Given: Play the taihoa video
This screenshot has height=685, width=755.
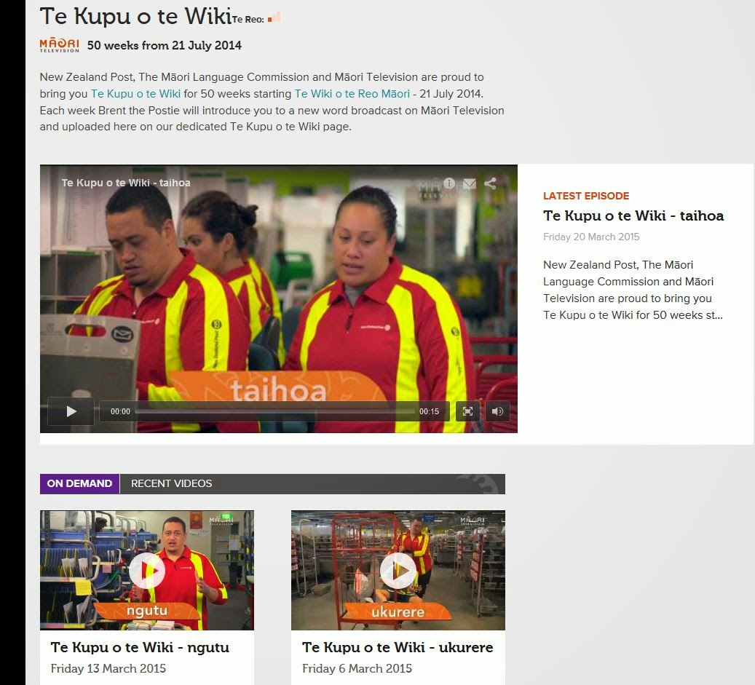Looking at the screenshot, I should click(70, 411).
